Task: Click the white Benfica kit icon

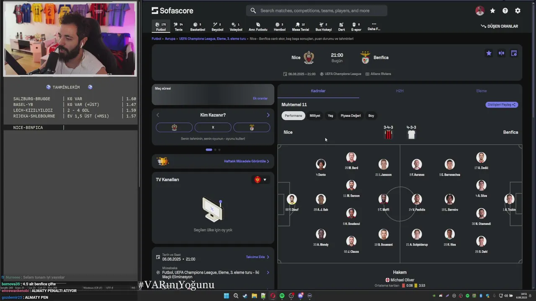Action: [x=411, y=134]
